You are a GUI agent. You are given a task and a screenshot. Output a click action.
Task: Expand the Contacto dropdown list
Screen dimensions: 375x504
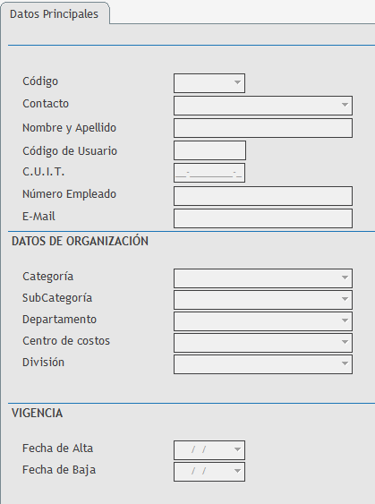click(345, 105)
